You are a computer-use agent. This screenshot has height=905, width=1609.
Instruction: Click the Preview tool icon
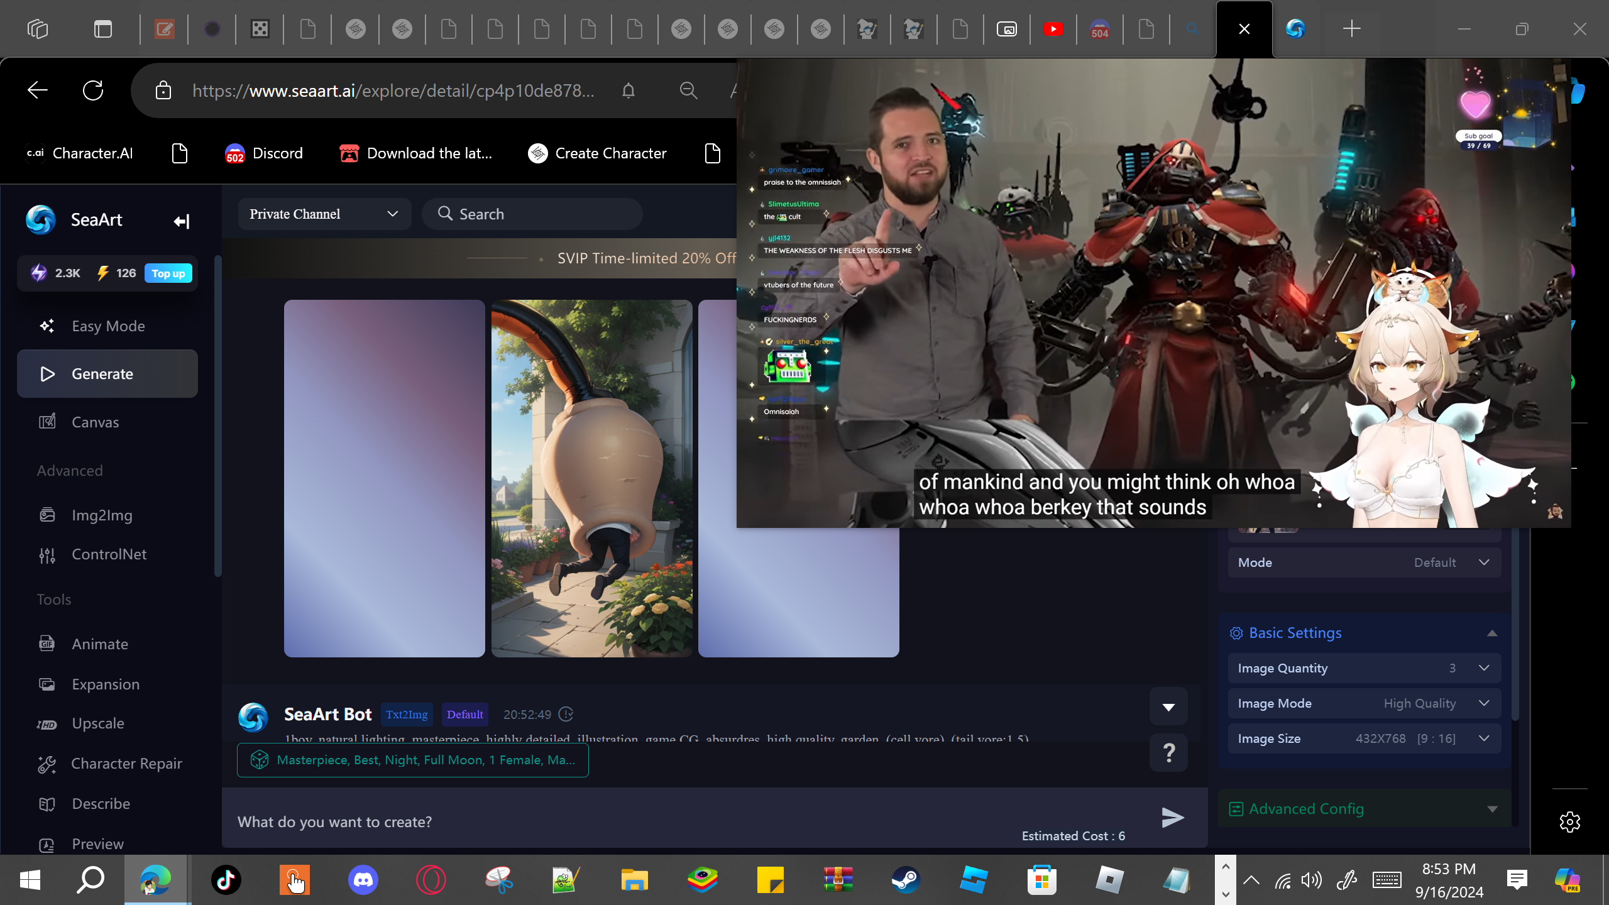coord(47,844)
